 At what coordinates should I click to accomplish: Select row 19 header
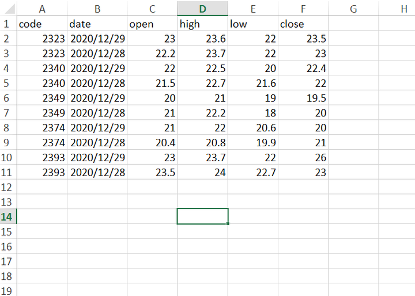coord(8,290)
